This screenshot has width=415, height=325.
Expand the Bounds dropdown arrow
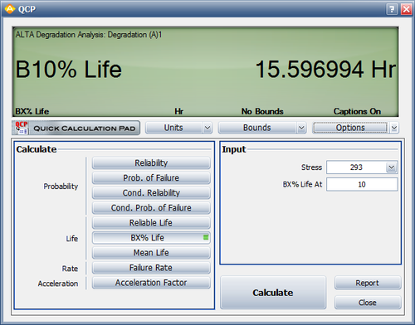(301, 128)
